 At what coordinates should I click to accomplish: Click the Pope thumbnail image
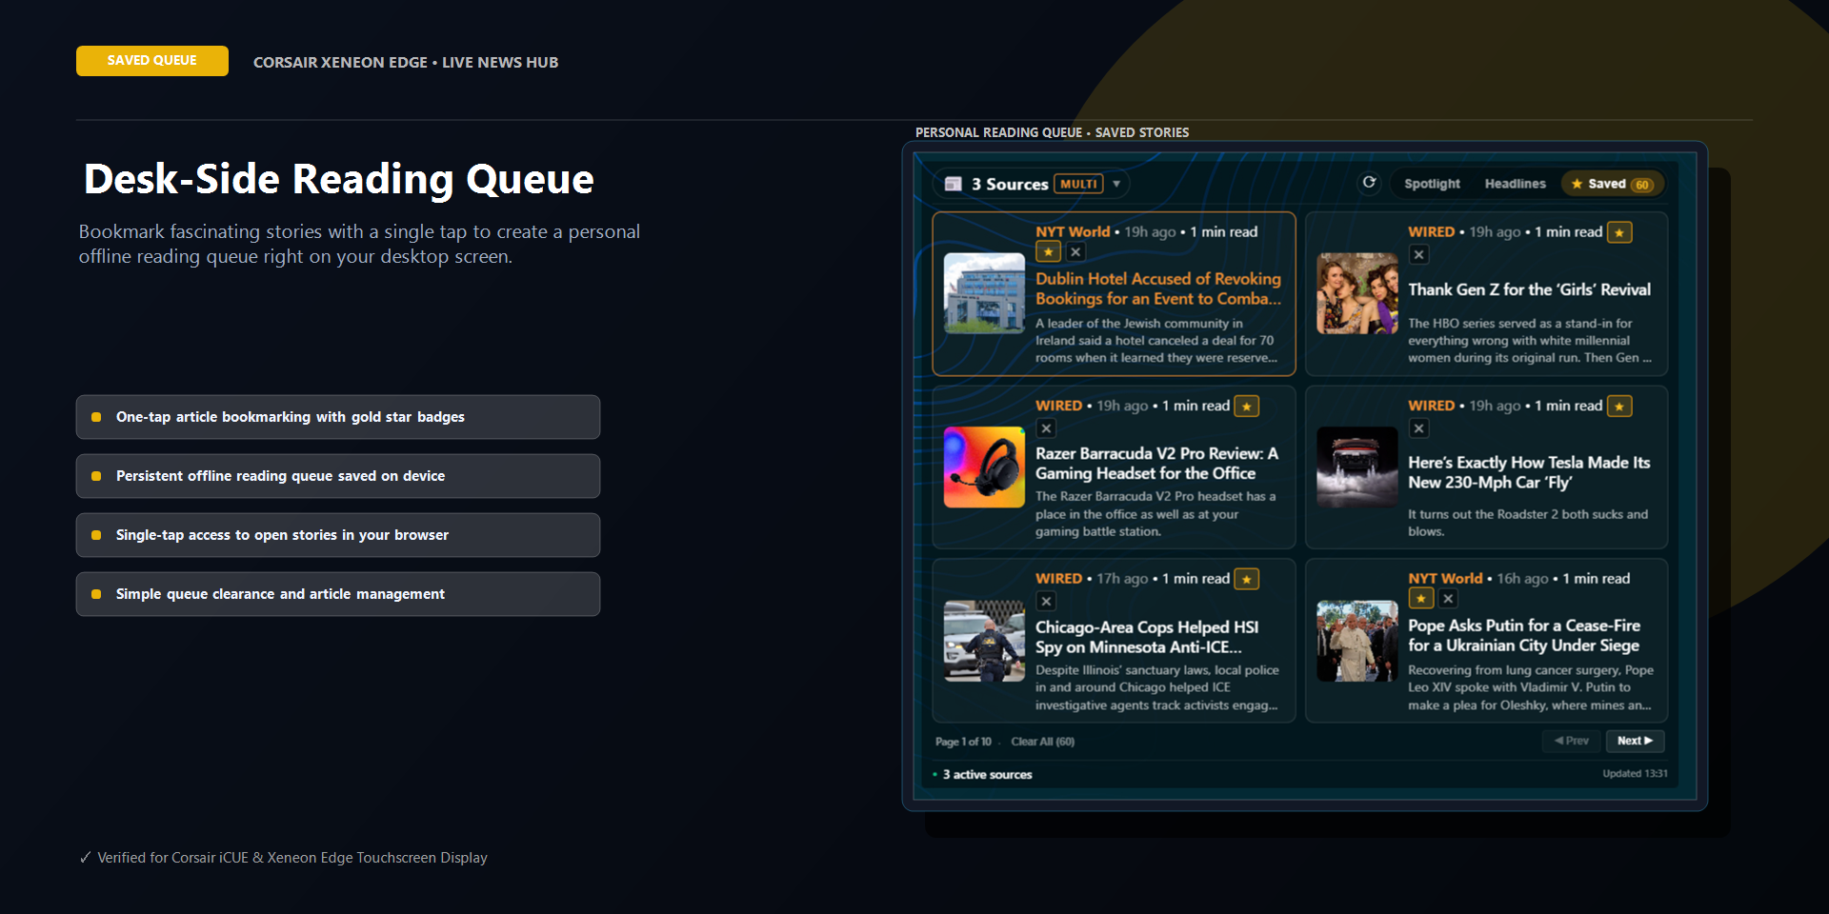1357,641
